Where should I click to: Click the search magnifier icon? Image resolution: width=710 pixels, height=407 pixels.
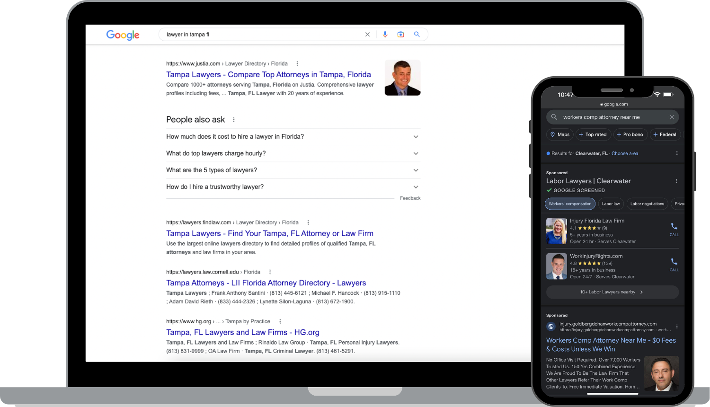pyautogui.click(x=417, y=34)
